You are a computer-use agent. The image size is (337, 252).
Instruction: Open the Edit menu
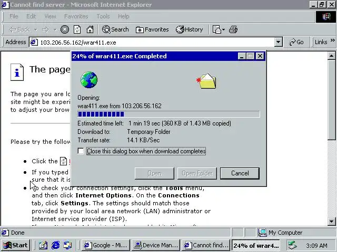pos(31,16)
